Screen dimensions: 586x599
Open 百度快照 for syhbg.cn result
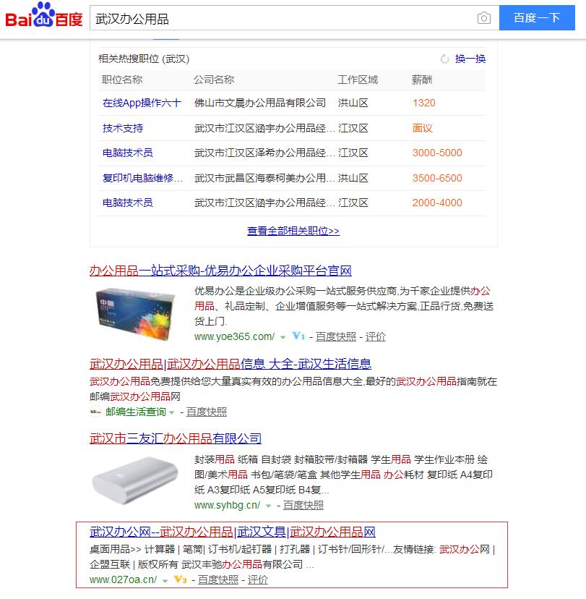click(303, 505)
